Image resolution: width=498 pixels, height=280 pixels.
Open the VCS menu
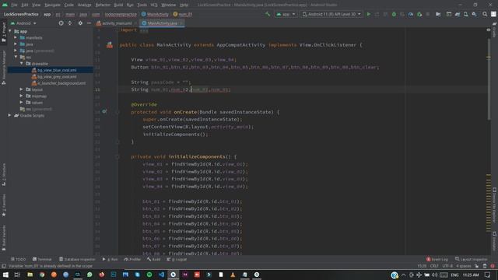(154, 5)
